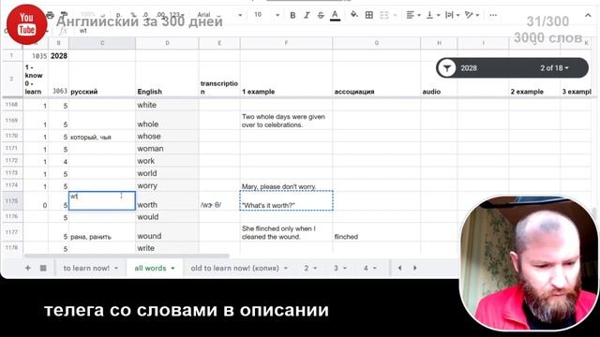600x337 pixels.
Task: Open the text color picker
Action: [x=336, y=15]
